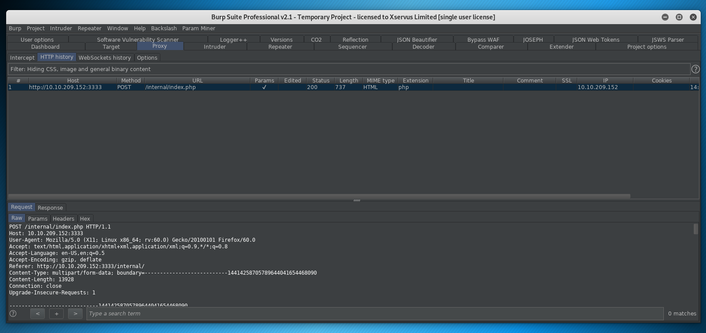
Task: Open the Window menu
Action: 118,28
